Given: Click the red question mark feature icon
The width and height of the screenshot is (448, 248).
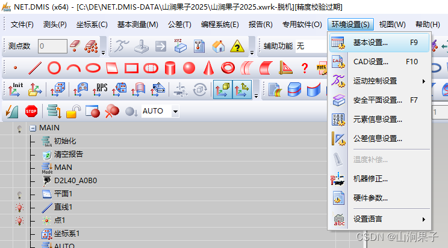Looking at the screenshot, I should click(x=305, y=68).
